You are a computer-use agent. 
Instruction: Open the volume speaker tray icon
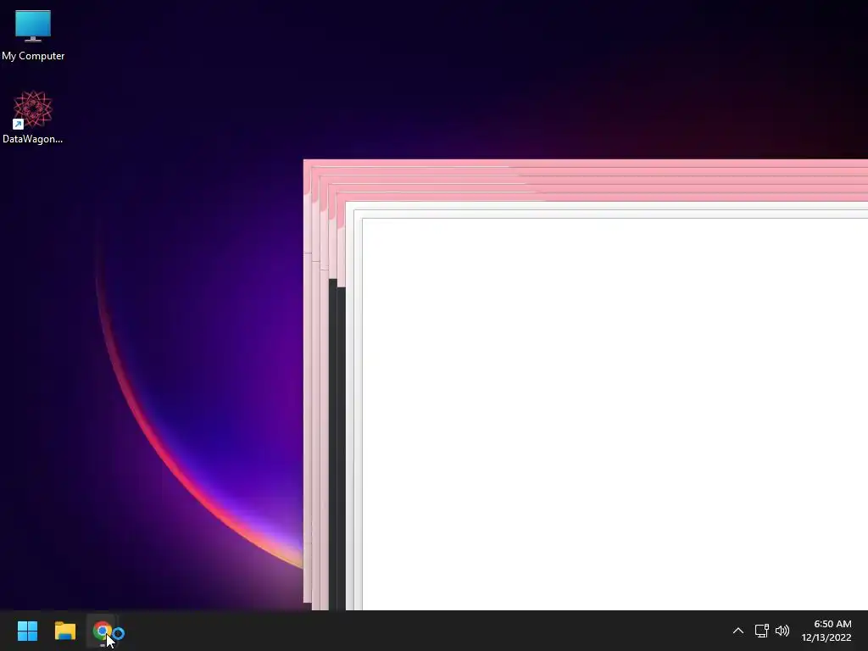pos(782,631)
